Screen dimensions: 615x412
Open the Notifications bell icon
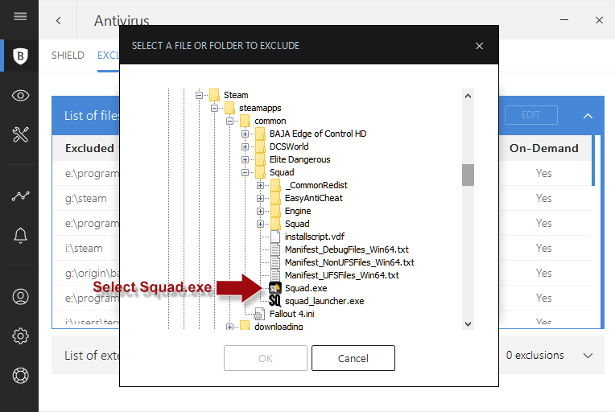pyautogui.click(x=20, y=235)
